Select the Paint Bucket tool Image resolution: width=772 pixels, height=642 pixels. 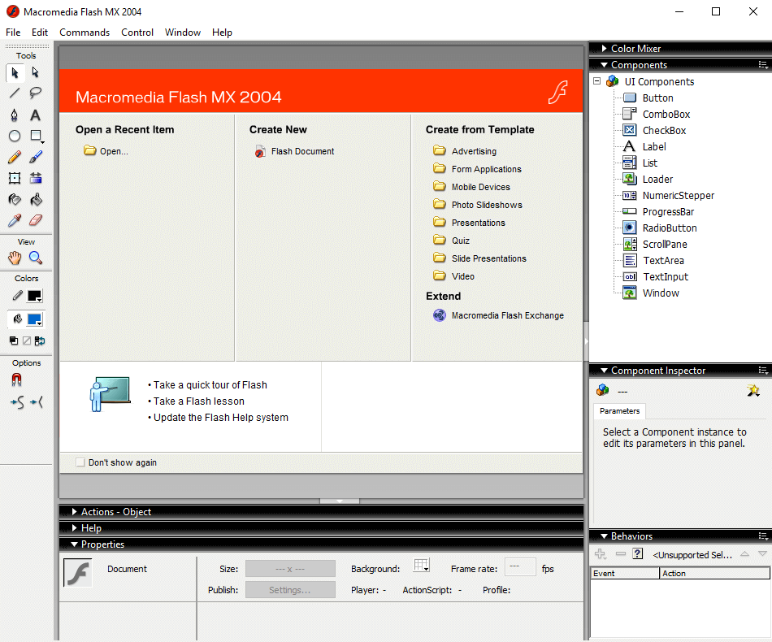(36, 199)
